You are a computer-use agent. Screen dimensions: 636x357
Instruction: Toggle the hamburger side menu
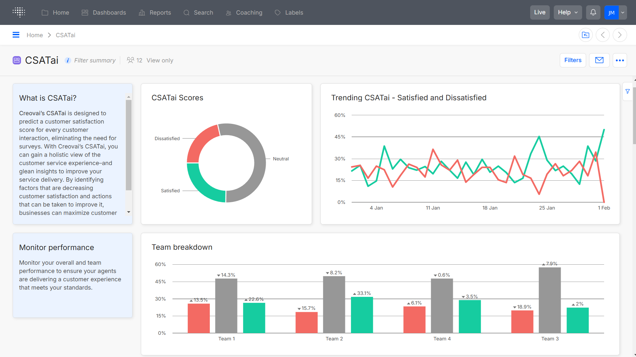point(16,35)
